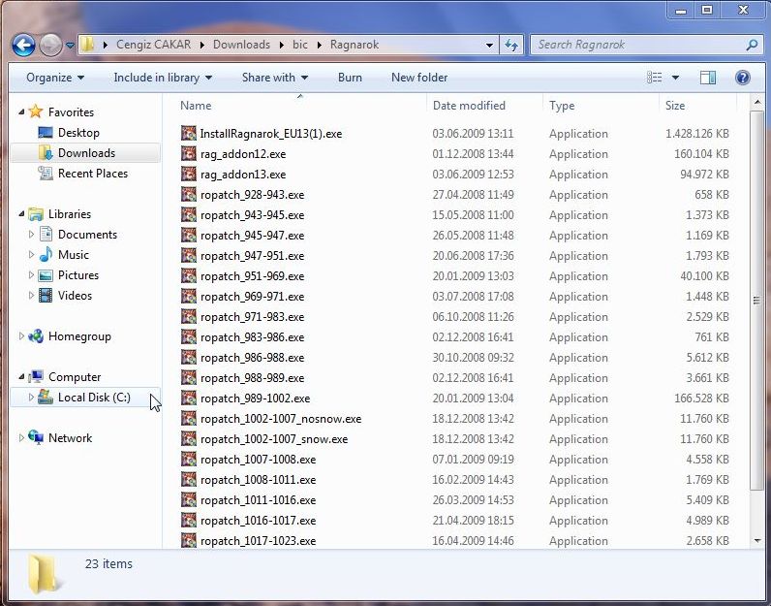The height and width of the screenshot is (606, 771).
Task: Open the view options dropdown arrow
Action: pos(675,78)
